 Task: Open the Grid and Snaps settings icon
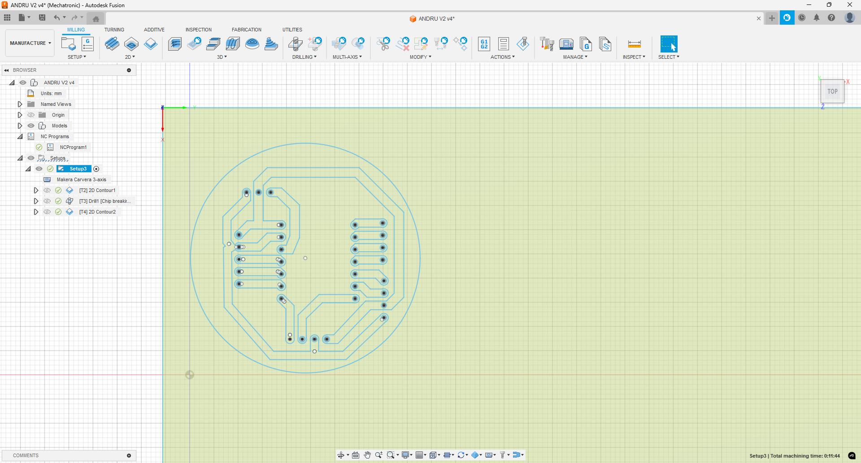[420, 455]
